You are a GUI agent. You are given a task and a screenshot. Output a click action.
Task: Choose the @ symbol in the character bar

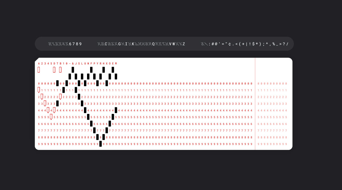tap(216, 44)
